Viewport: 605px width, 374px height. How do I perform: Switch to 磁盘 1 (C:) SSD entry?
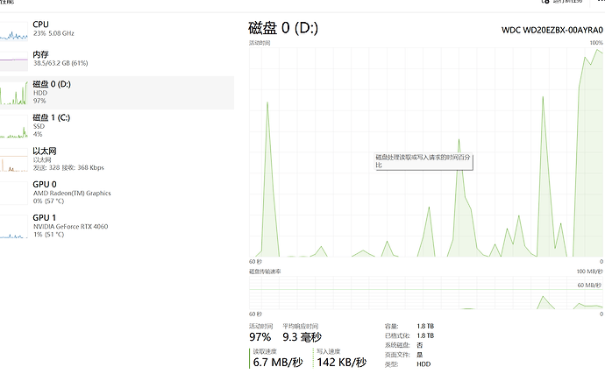coord(117,126)
